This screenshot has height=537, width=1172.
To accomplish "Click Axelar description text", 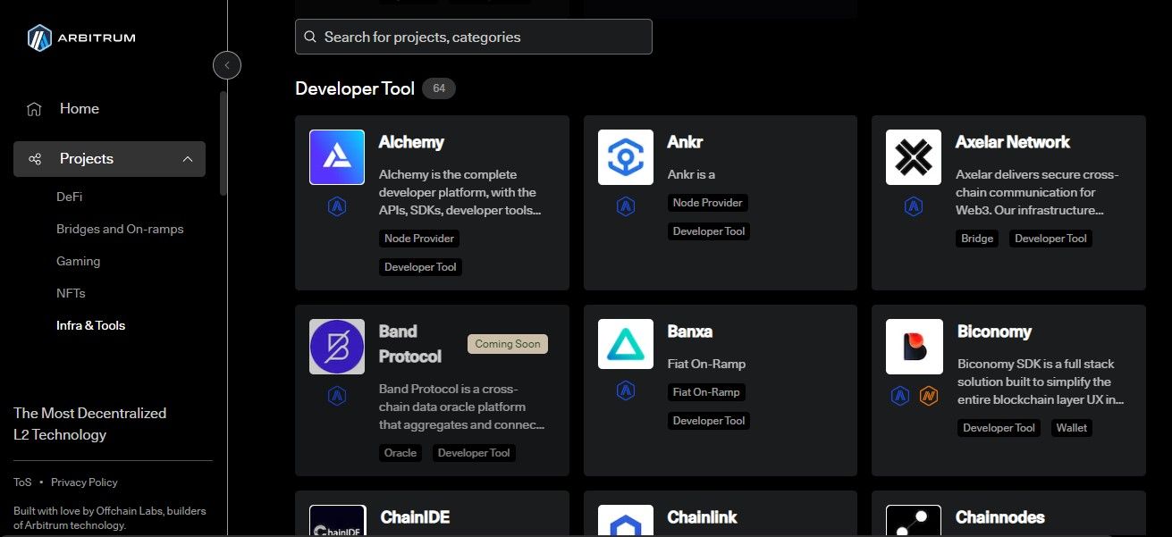I will 1037,192.
